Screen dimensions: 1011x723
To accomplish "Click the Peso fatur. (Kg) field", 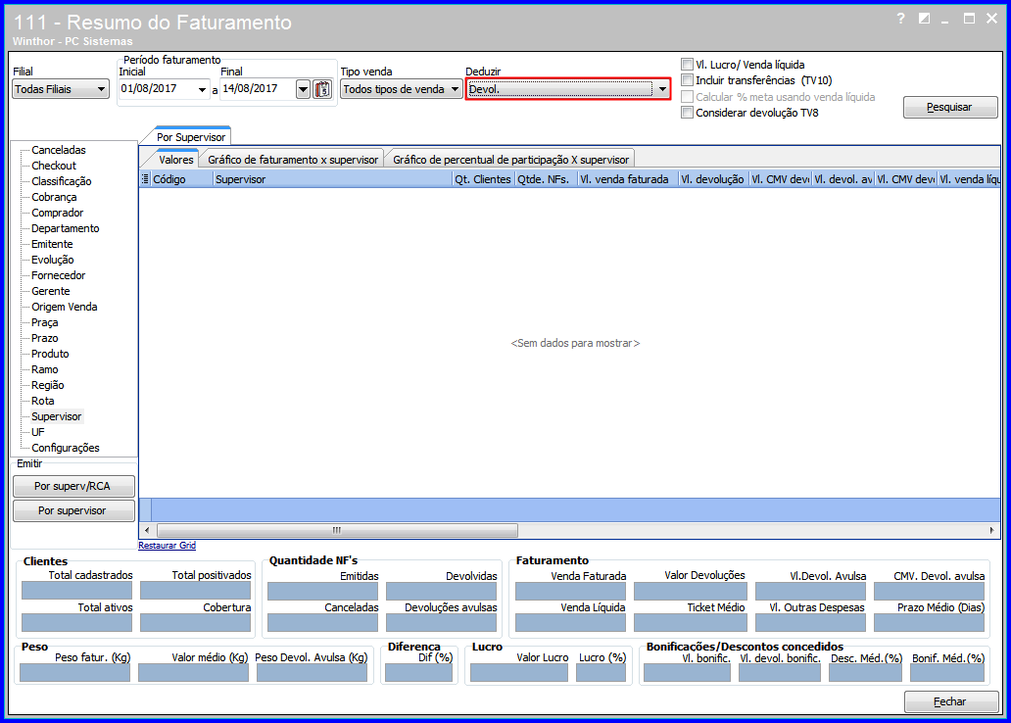I will [74, 673].
